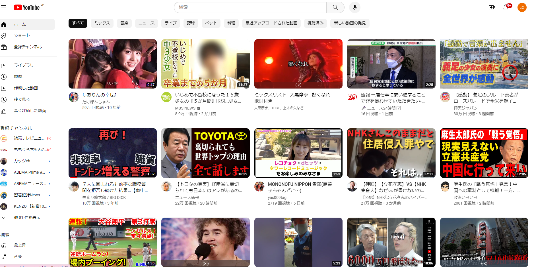The width and height of the screenshot is (534, 267).
Task: Click the search magnifier button
Action: pos(335,7)
